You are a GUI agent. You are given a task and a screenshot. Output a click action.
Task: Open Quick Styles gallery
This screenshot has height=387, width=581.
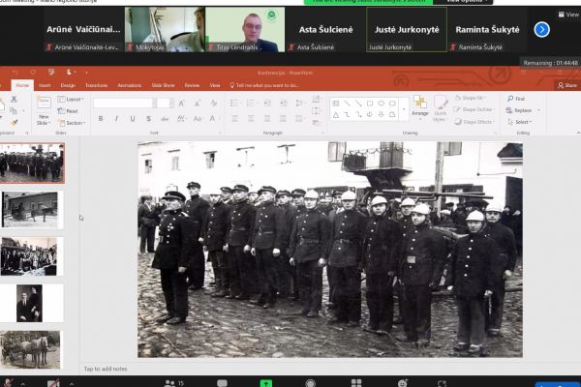point(441,108)
